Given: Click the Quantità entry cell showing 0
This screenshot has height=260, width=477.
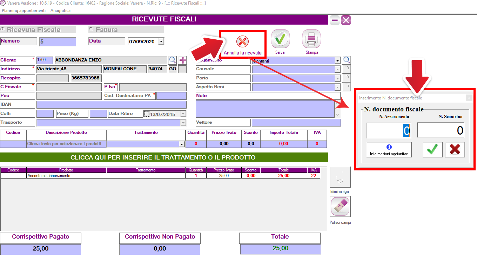Looking at the screenshot, I should click(x=196, y=144).
